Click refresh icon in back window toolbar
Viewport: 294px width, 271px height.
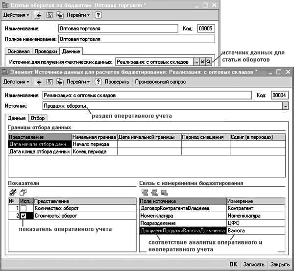click(x=49, y=15)
